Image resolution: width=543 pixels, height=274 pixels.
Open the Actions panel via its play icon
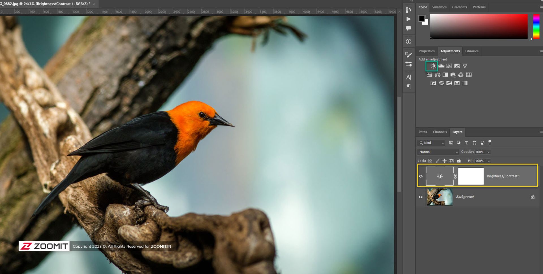coord(408,19)
